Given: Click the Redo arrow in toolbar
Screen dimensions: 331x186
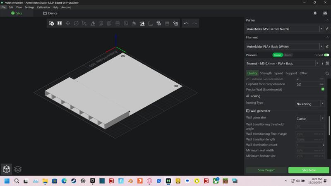Looking at the screenshot, I should [194, 24].
